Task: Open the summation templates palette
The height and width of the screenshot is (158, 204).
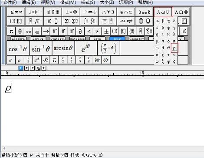Action: point(71,21)
